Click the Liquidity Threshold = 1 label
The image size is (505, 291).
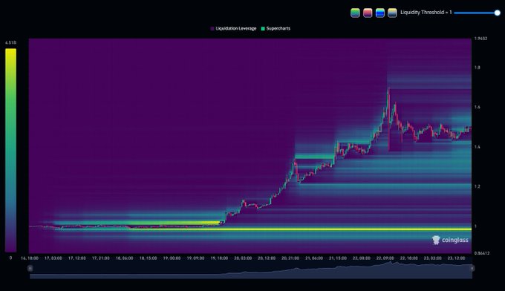pos(426,13)
